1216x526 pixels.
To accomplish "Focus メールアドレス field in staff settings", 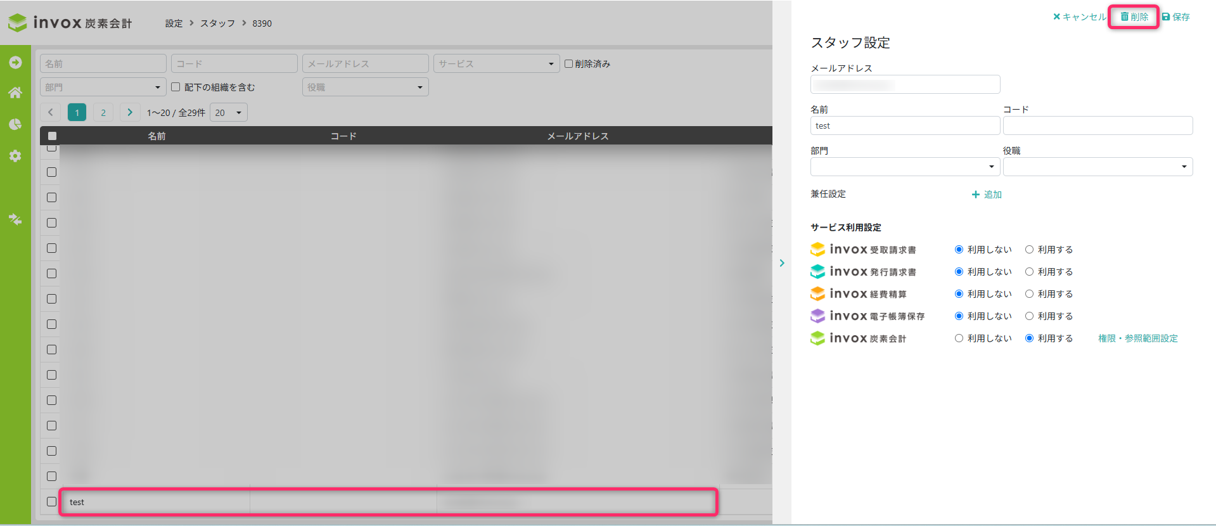I will tap(905, 84).
